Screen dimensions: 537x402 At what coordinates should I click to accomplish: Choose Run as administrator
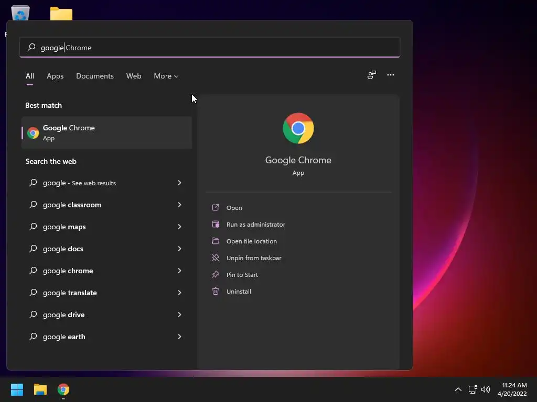[256, 224]
